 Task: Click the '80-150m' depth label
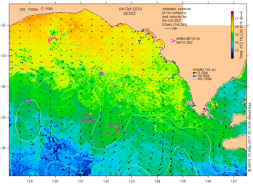tap(205, 79)
